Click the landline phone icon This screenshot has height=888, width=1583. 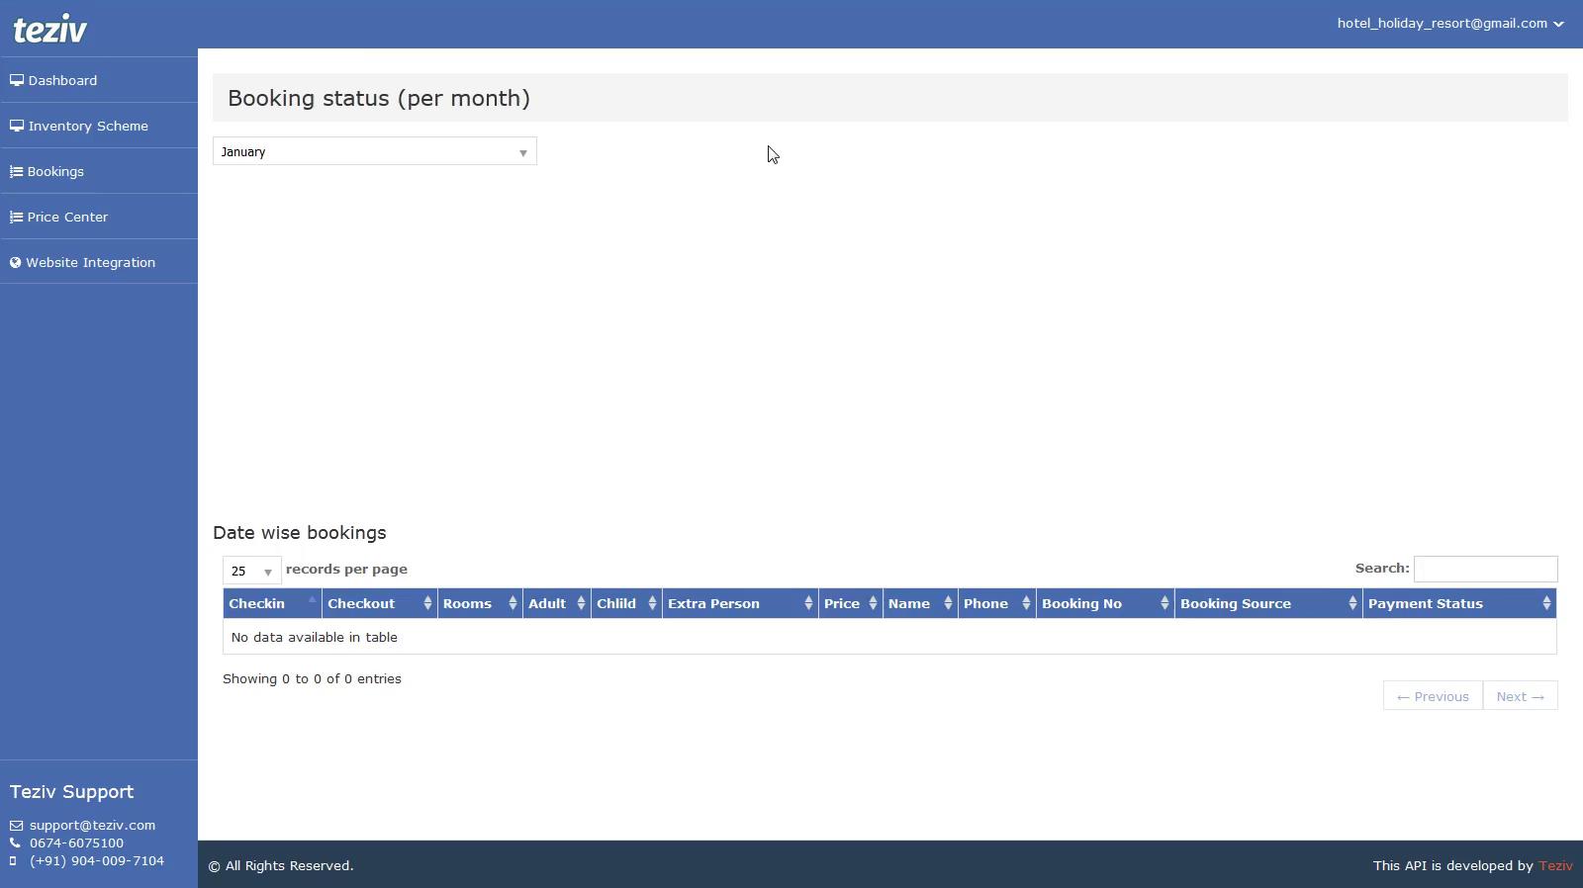tap(15, 844)
